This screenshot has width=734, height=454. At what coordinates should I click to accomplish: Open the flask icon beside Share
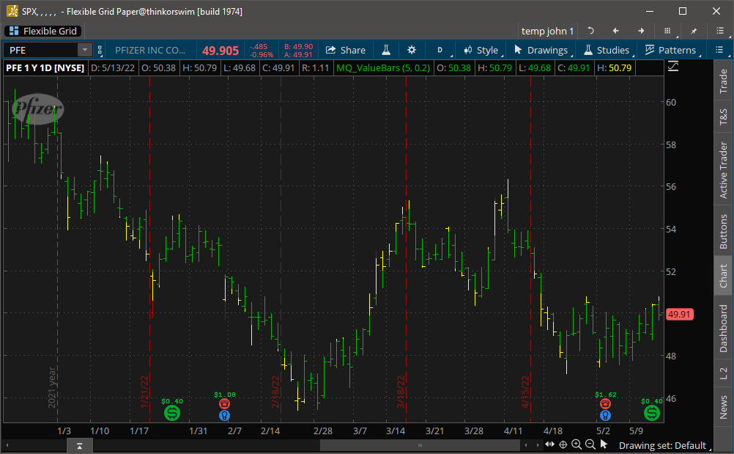tap(386, 50)
